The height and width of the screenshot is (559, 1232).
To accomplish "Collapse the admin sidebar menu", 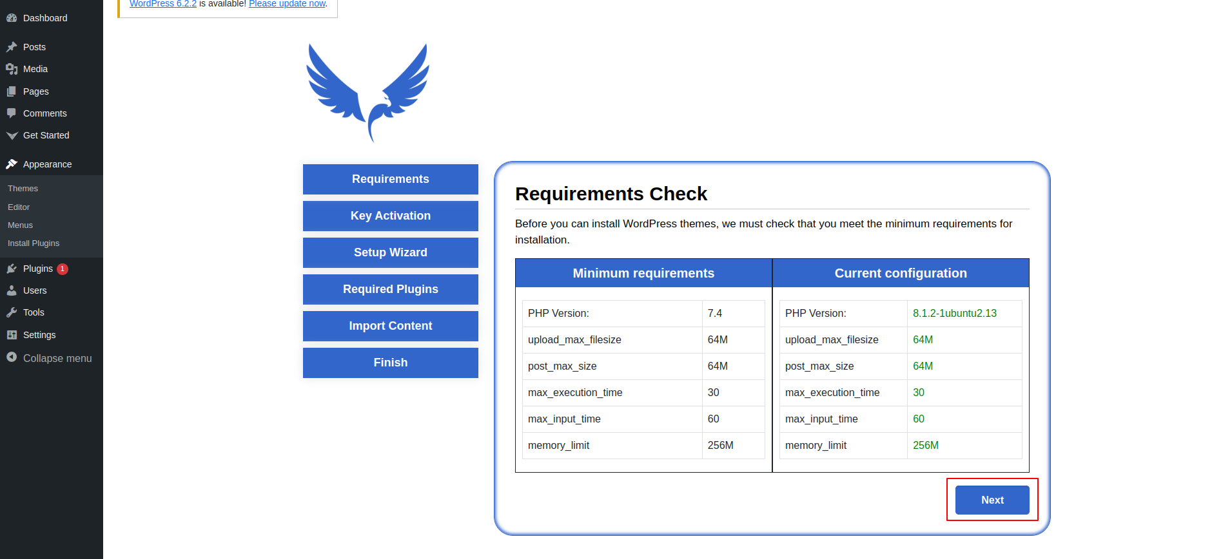I will (57, 358).
